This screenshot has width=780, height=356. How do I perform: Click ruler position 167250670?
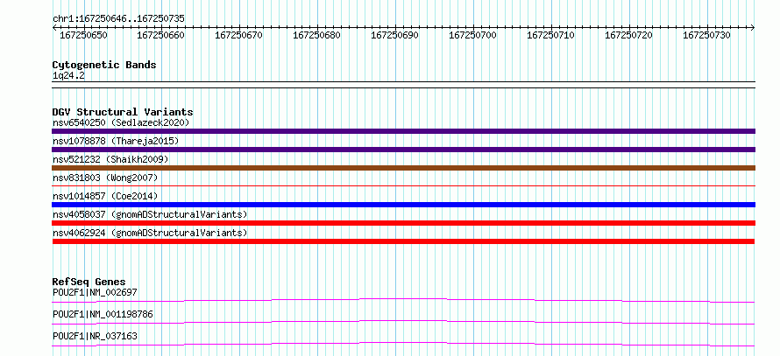(238, 35)
